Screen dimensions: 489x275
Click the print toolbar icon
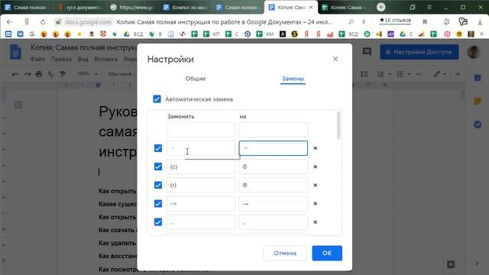(39, 74)
